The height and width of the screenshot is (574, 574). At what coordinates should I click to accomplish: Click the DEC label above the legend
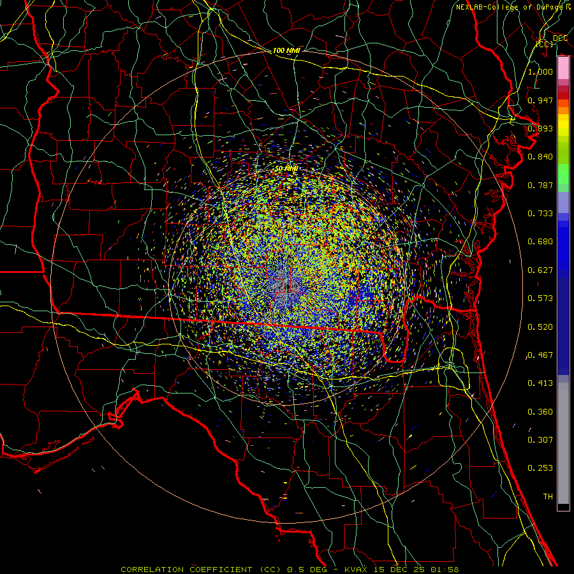click(560, 38)
